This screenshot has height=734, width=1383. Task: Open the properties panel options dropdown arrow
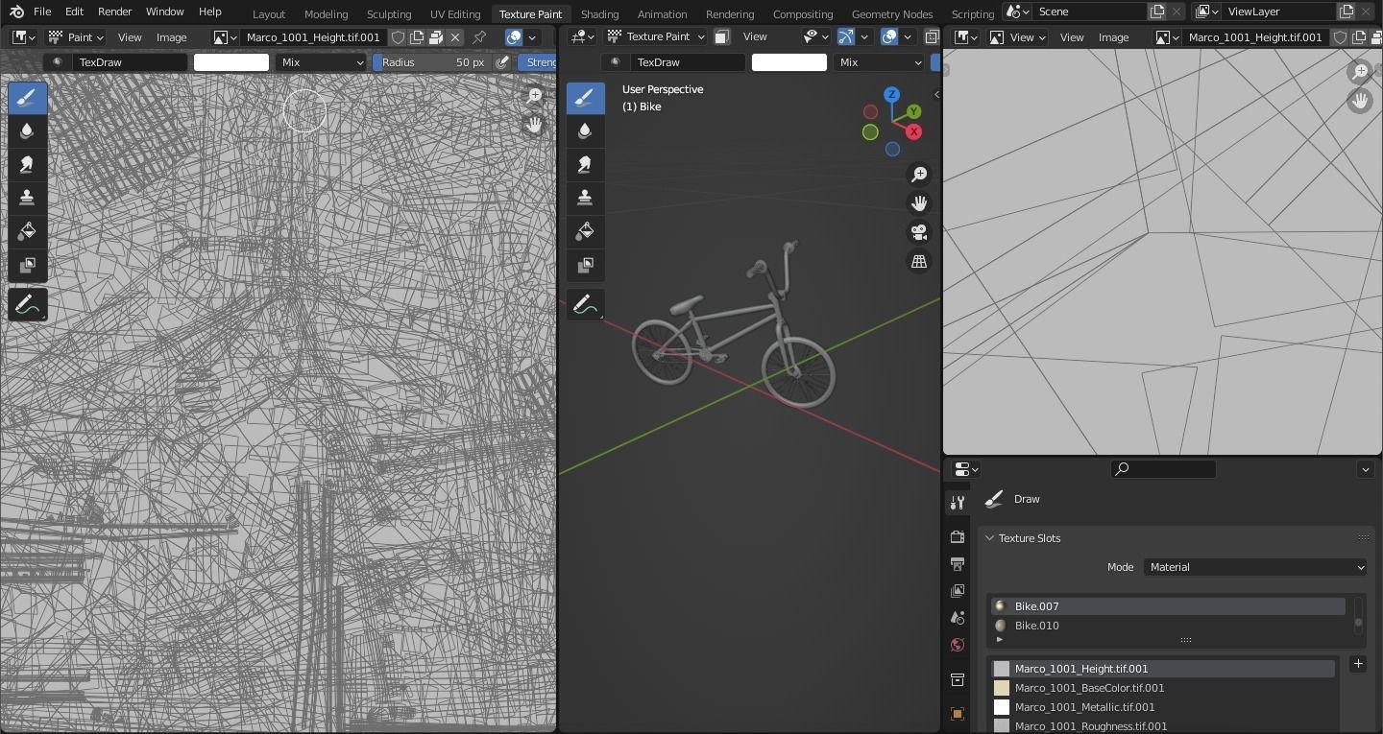coord(1366,469)
